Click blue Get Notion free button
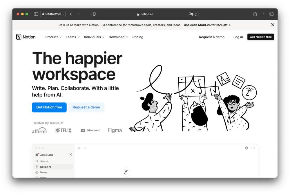Image resolution: width=290 pixels, height=194 pixels. (x=49, y=107)
